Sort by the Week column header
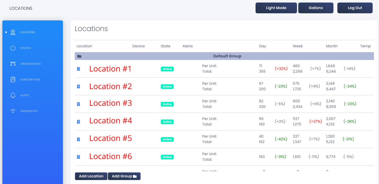 point(298,46)
